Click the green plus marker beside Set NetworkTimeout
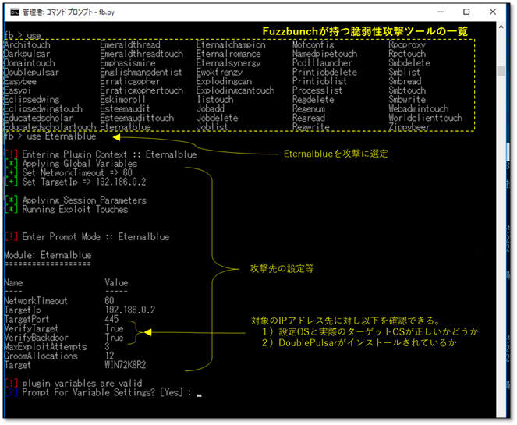The height and width of the screenshot is (425, 517). point(9,172)
